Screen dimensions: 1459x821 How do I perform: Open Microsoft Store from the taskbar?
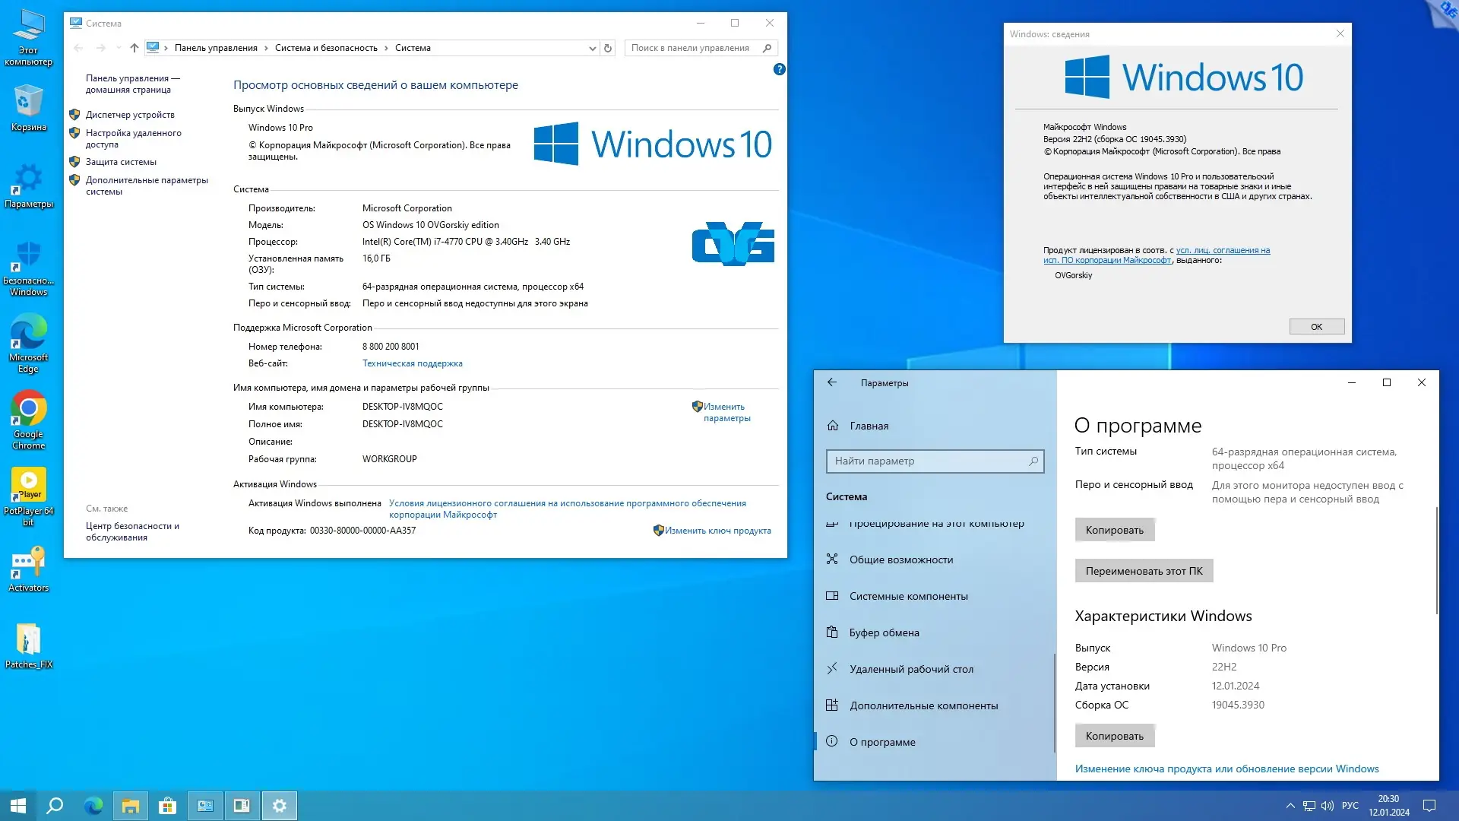pyautogui.click(x=167, y=806)
